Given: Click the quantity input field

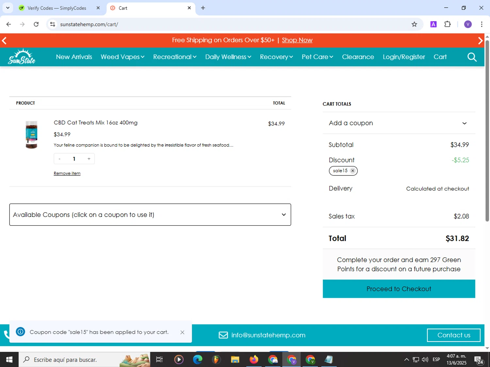Looking at the screenshot, I should 74,159.
